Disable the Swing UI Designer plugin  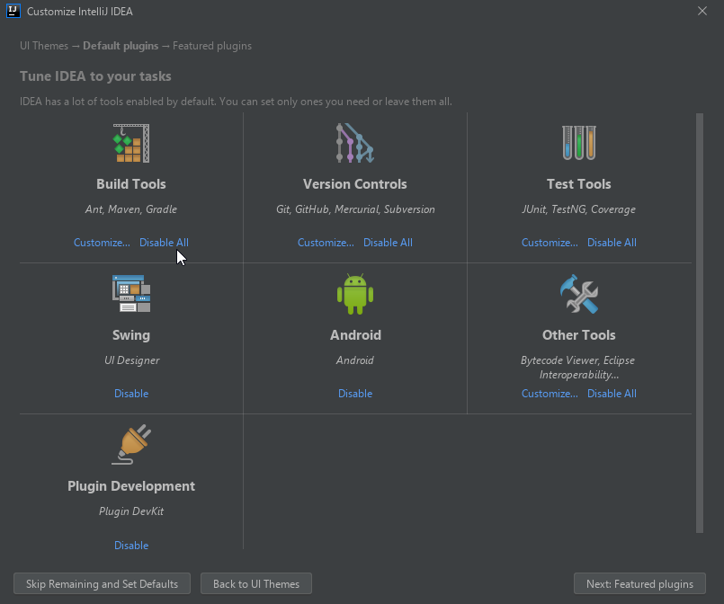tap(131, 394)
